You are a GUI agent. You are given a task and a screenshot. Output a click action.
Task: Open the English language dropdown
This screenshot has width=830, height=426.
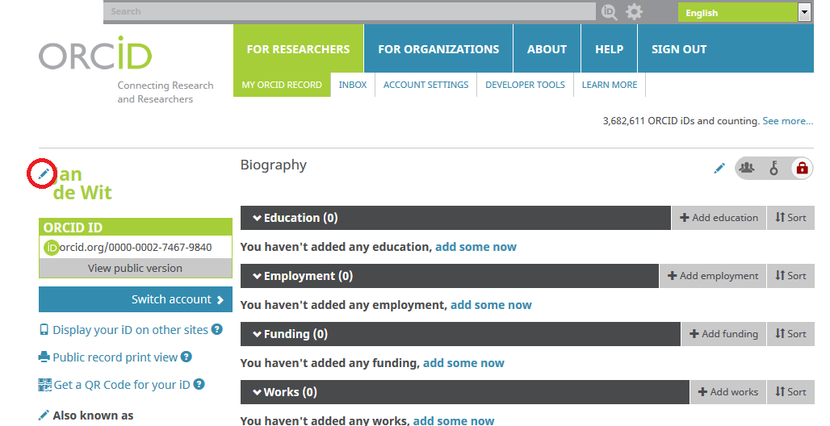point(744,12)
